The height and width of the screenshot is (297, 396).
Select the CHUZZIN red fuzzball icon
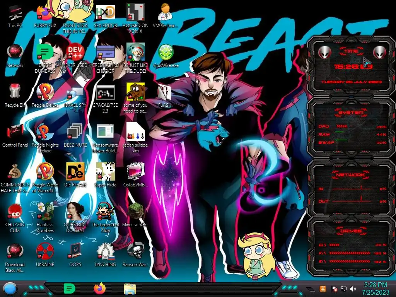click(15, 218)
